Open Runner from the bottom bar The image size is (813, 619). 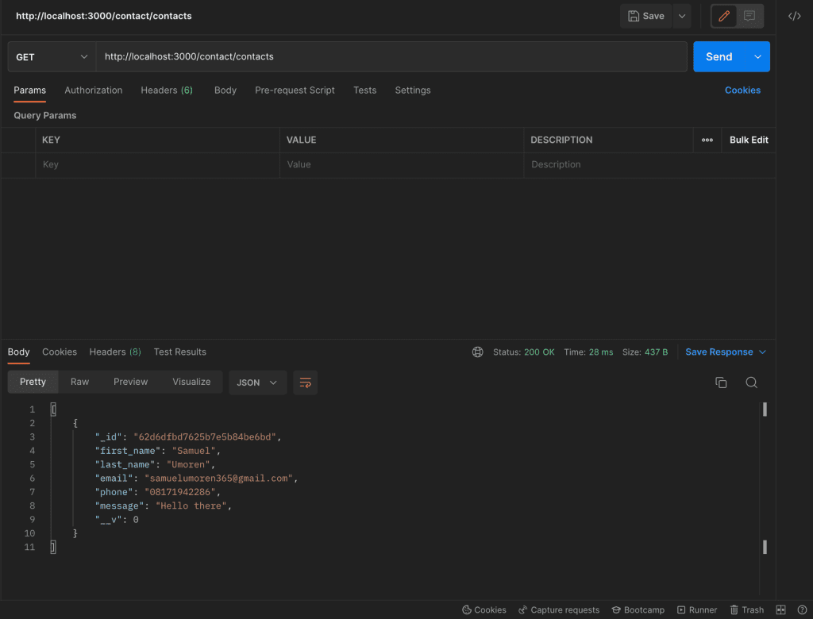[696, 610]
